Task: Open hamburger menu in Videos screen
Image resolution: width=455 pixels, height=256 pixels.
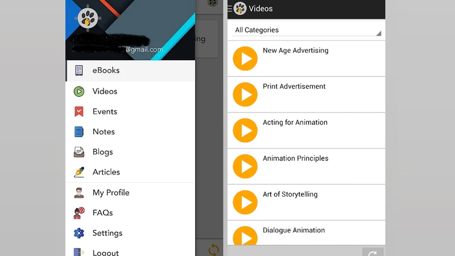Action: tap(230, 9)
